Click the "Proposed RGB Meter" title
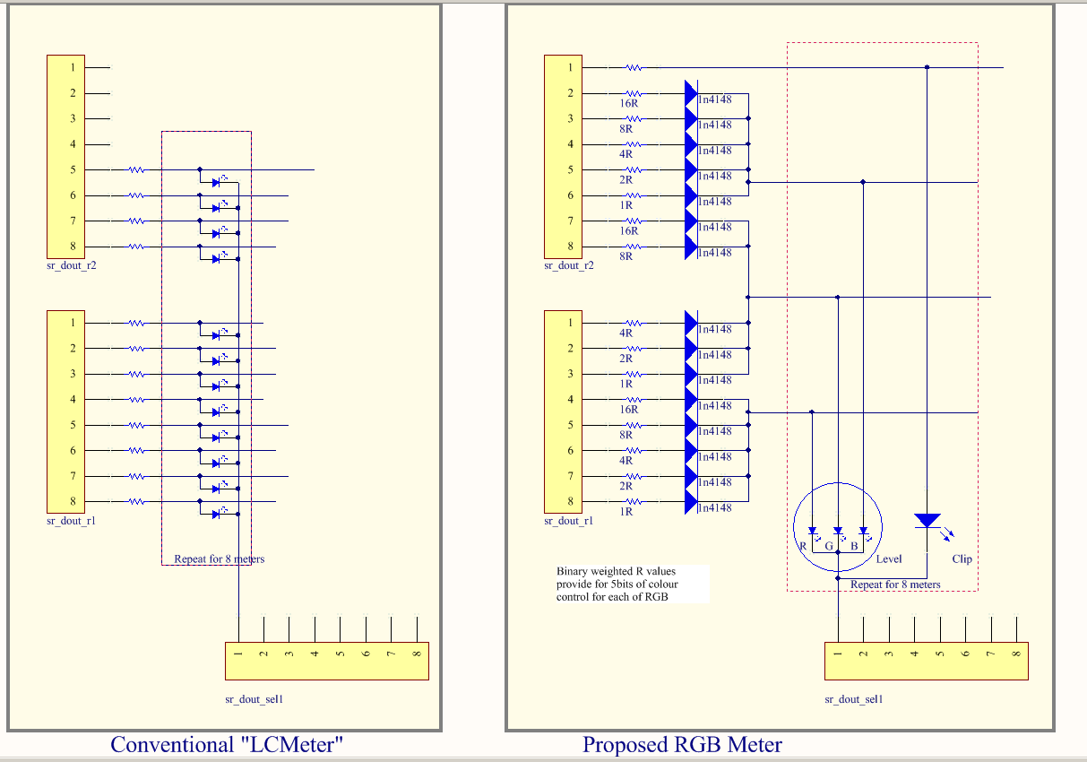This screenshot has width=1087, height=762. [682, 744]
